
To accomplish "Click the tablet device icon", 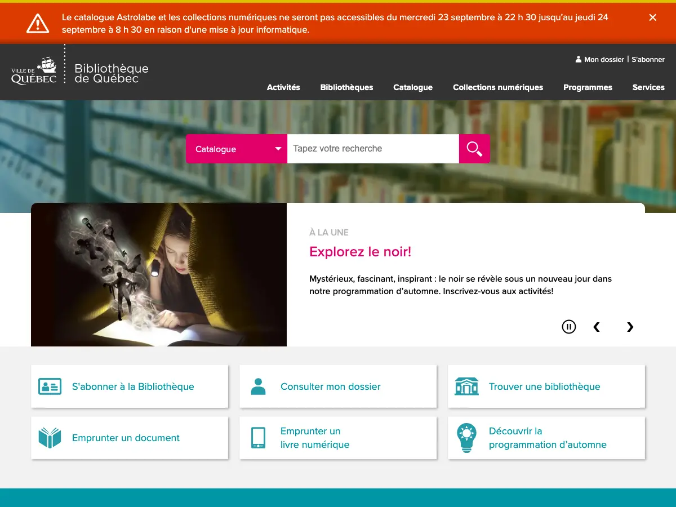I will coord(258,438).
